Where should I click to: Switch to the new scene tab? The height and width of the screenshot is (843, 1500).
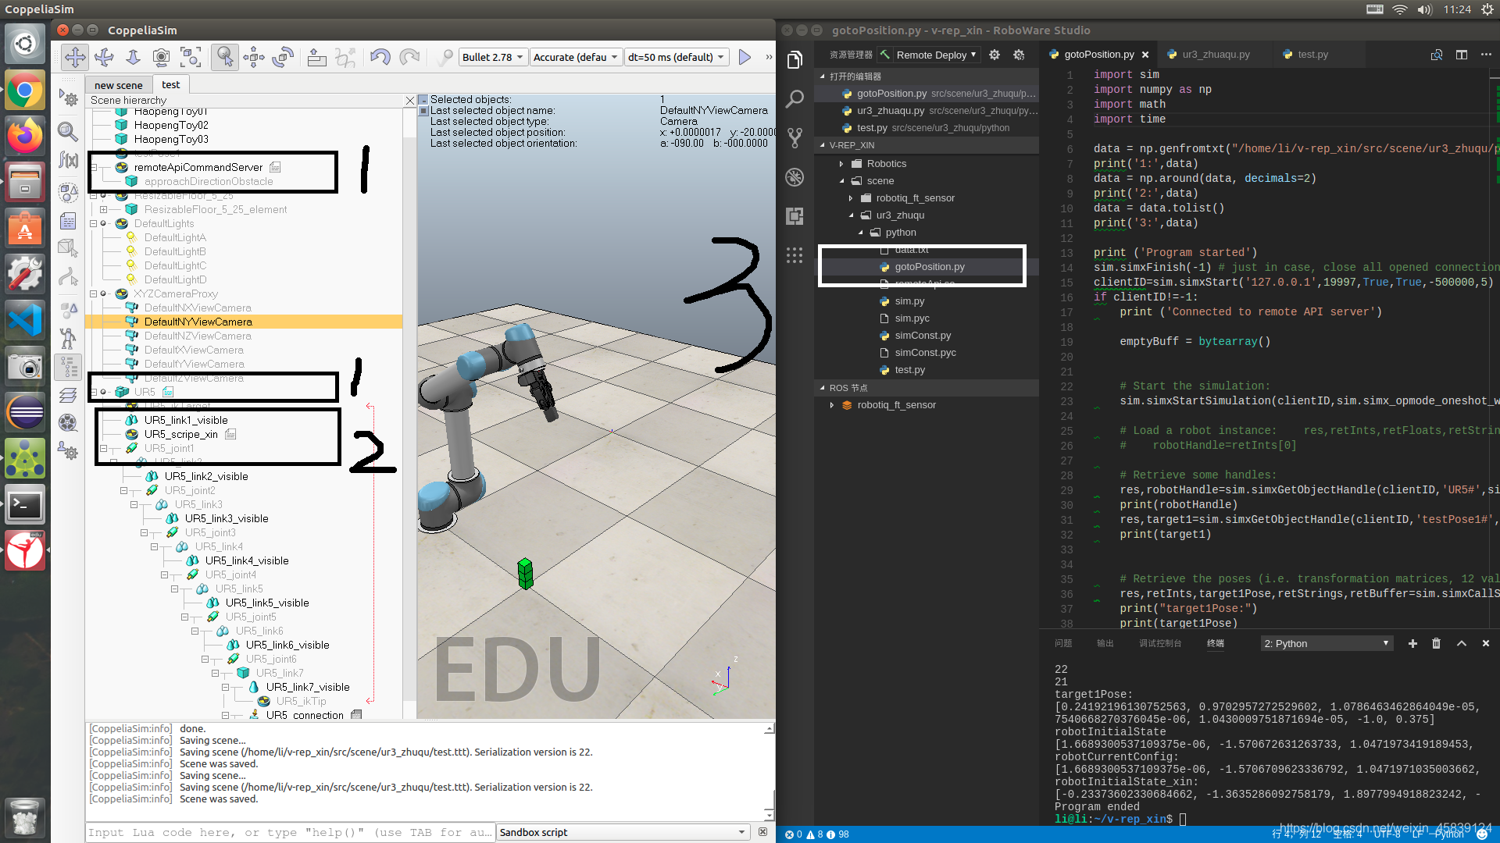pos(118,85)
